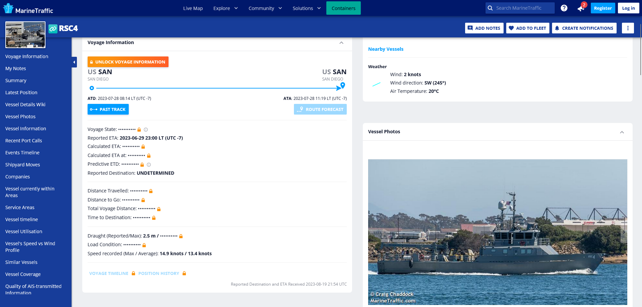Open Vessel Utilisation in the sidebar
The image size is (642, 307).
pyautogui.click(x=24, y=232)
